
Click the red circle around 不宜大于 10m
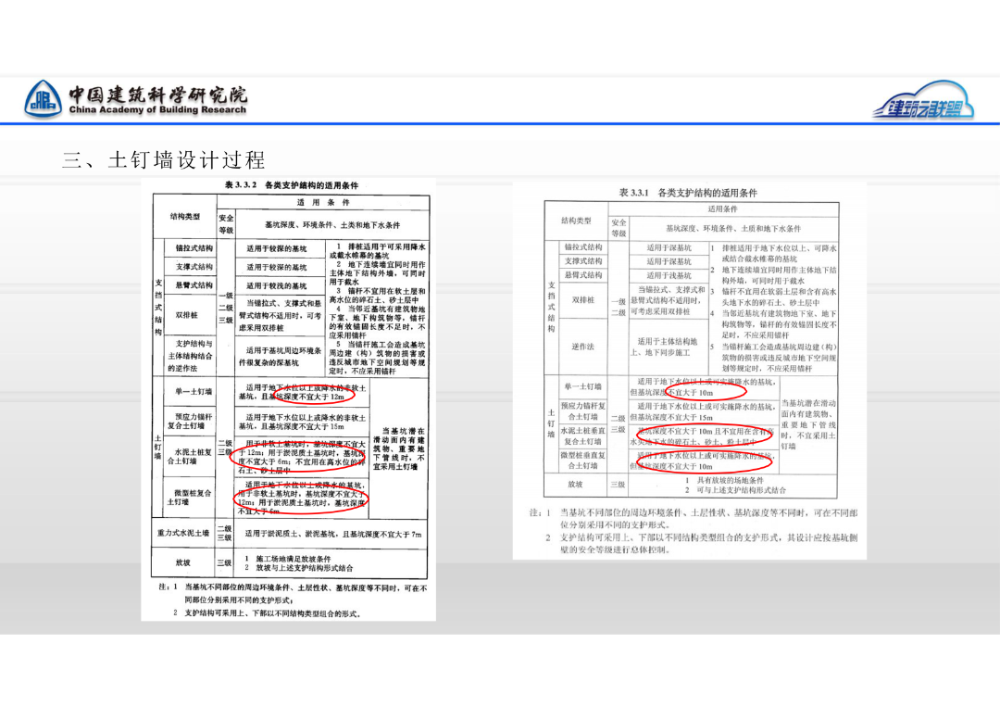pyautogui.click(x=707, y=388)
